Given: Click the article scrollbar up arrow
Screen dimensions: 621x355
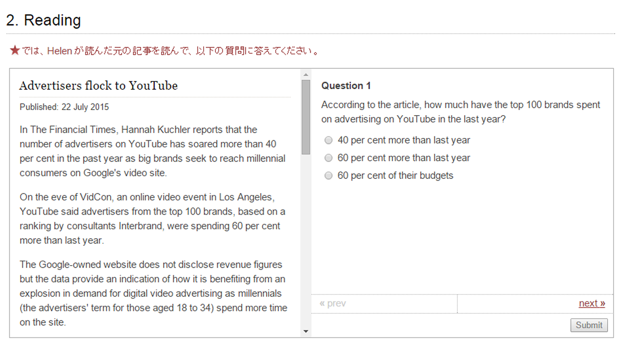Looking at the screenshot, I should point(306,74).
